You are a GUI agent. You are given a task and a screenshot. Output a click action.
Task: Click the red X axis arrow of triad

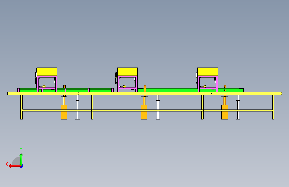(14, 166)
